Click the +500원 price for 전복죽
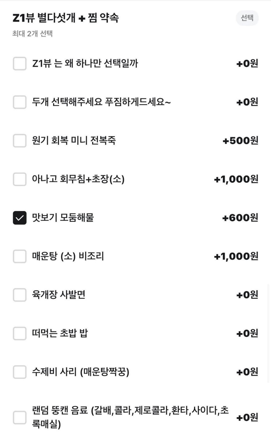Viewport: 271px width, 434px height. pyautogui.click(x=240, y=140)
